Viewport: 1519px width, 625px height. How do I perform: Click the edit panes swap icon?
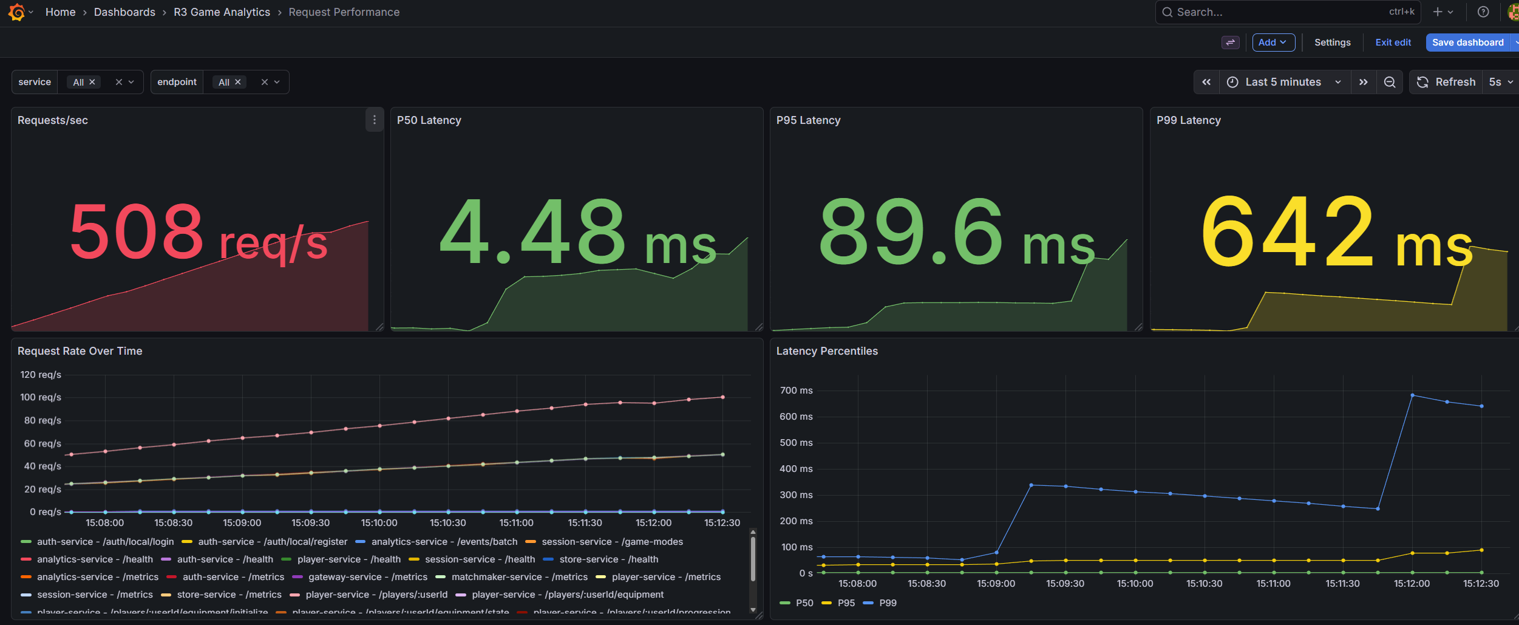pyautogui.click(x=1230, y=43)
